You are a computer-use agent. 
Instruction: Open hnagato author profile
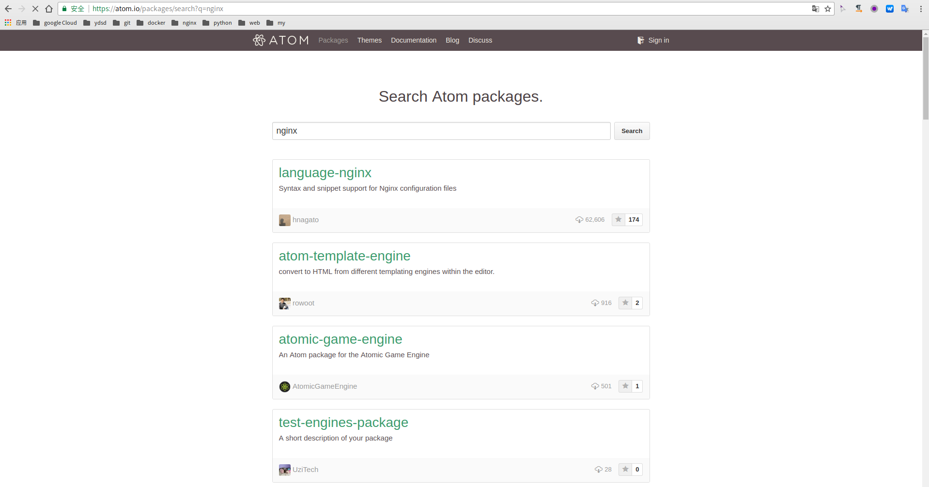(306, 220)
